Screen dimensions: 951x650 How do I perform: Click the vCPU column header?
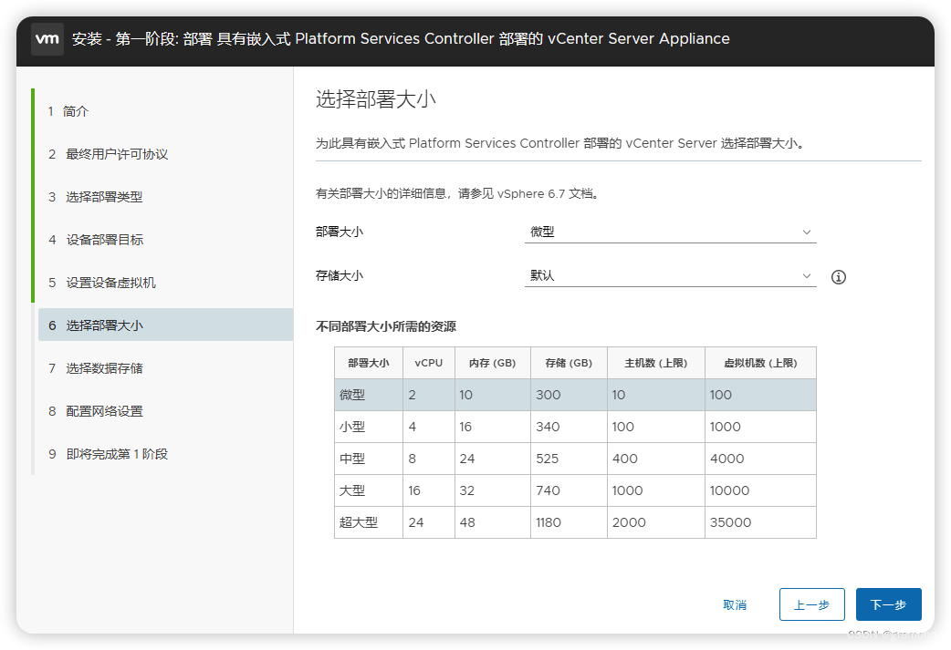(x=429, y=363)
